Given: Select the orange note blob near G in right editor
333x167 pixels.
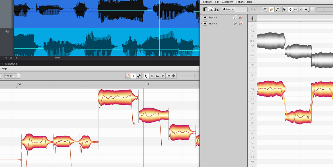Looking at the screenshot, I should pyautogui.click(x=298, y=117).
